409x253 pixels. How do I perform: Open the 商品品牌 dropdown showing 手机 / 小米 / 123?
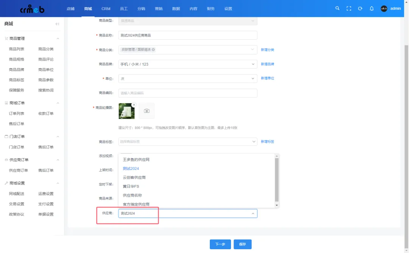[x=188, y=64]
